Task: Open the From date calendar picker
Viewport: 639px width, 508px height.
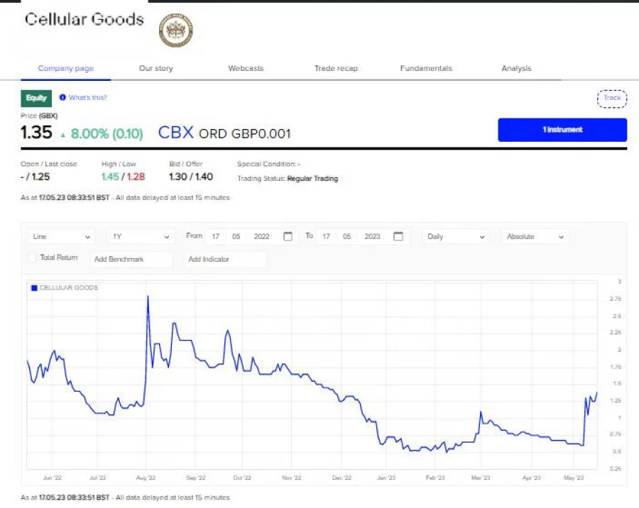Action: 287,236
